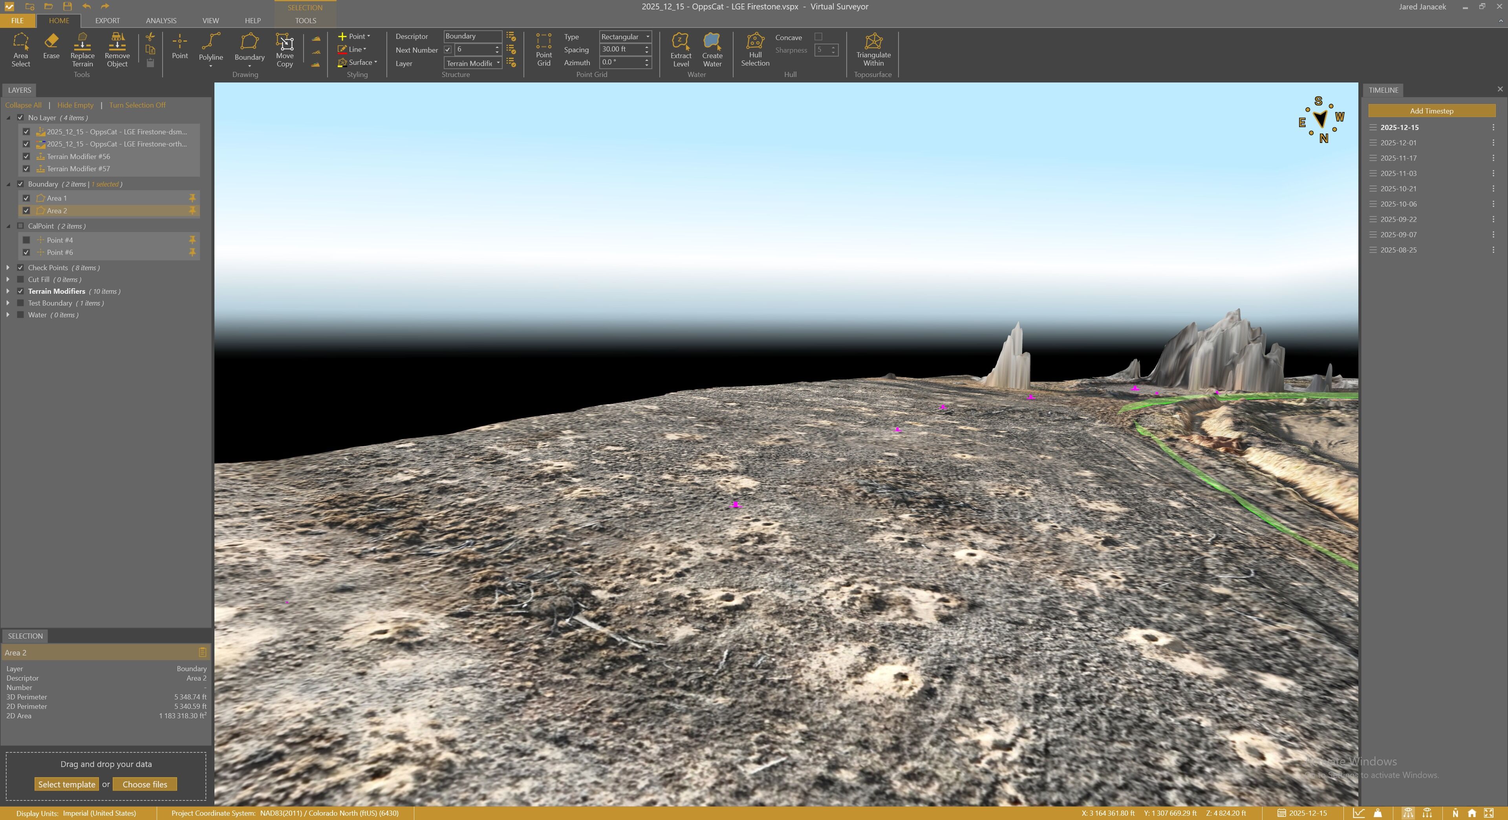
Task: Collapse the CalPoint layer group
Action: (x=8, y=226)
